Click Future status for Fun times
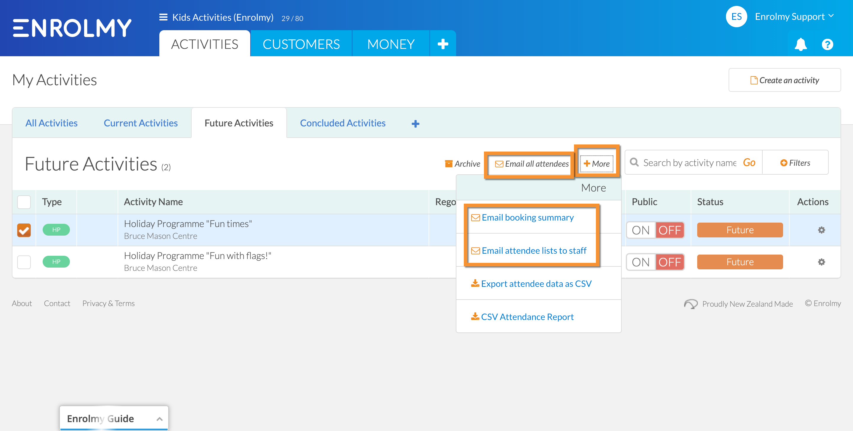The image size is (853, 431). click(740, 230)
